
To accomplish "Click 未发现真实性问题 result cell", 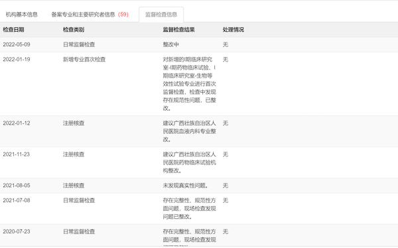I will coord(186,186).
